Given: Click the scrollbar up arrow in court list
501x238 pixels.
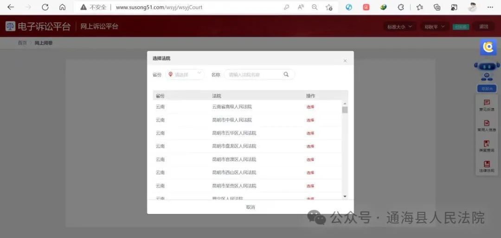Looking at the screenshot, I should [x=345, y=103].
